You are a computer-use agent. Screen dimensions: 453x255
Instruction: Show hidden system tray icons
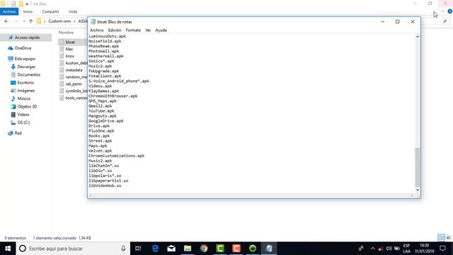373,249
